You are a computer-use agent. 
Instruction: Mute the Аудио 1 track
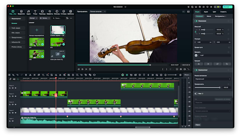[13, 121]
